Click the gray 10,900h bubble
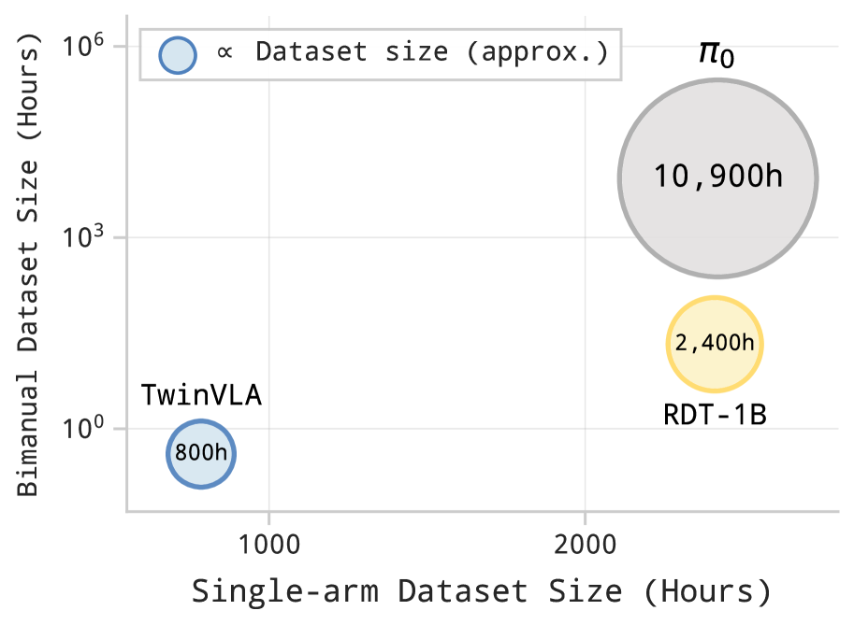 click(717, 178)
